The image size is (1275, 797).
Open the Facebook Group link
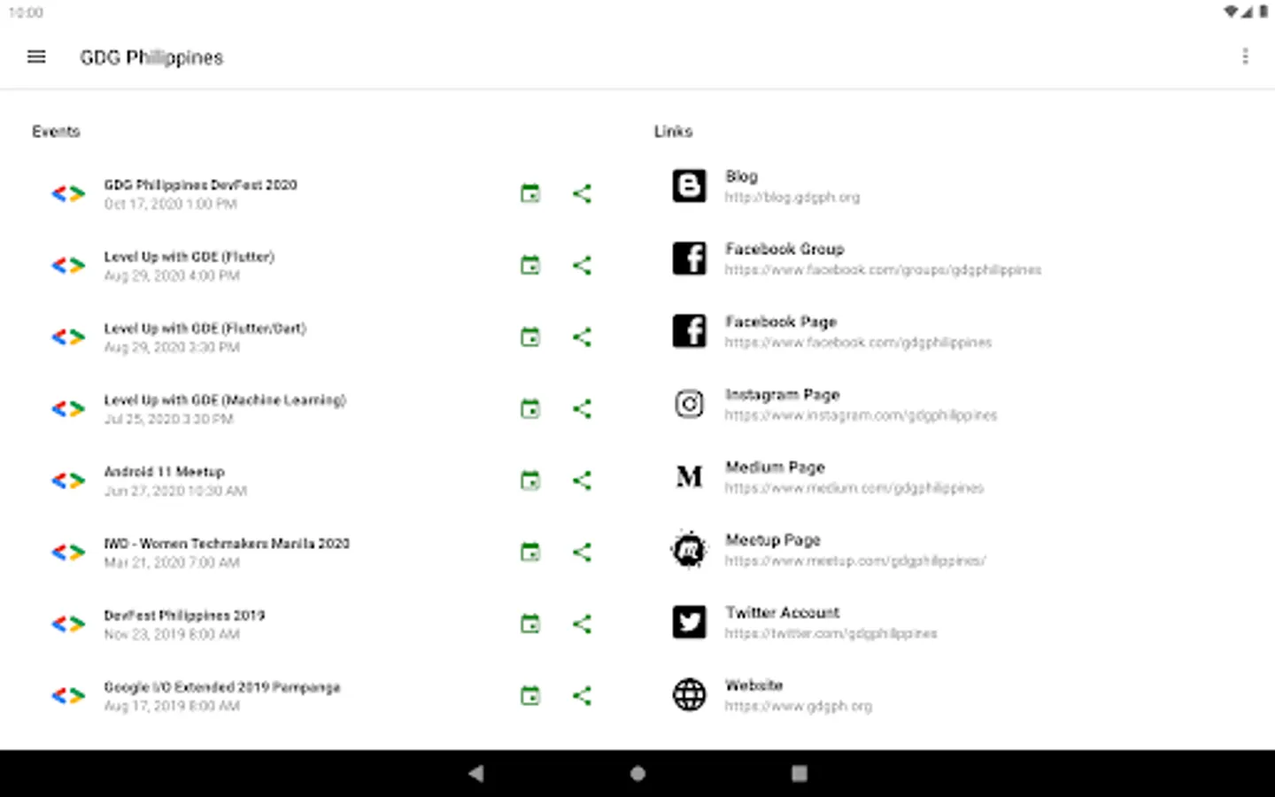[883, 270]
